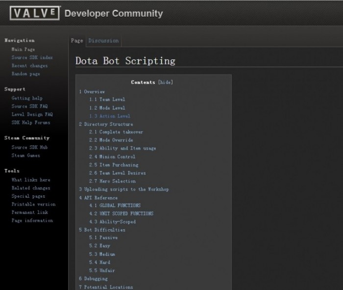Click the Valve logo in header
This screenshot has width=343, height=290.
pos(35,13)
